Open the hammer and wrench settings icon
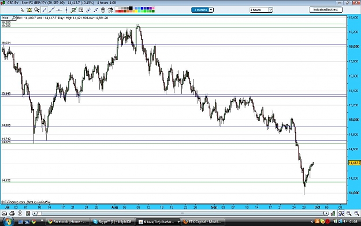The height and width of the screenshot is (226, 361). click(110, 10)
